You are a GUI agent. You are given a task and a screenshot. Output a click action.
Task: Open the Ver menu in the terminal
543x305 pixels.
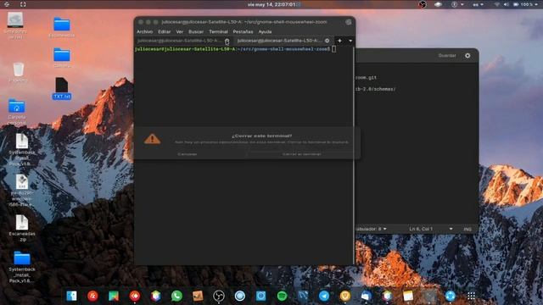(179, 31)
